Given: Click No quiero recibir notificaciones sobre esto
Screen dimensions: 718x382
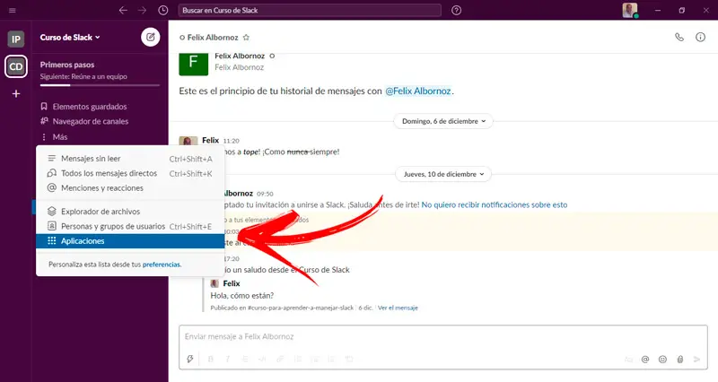Looking at the screenshot, I should [495, 205].
